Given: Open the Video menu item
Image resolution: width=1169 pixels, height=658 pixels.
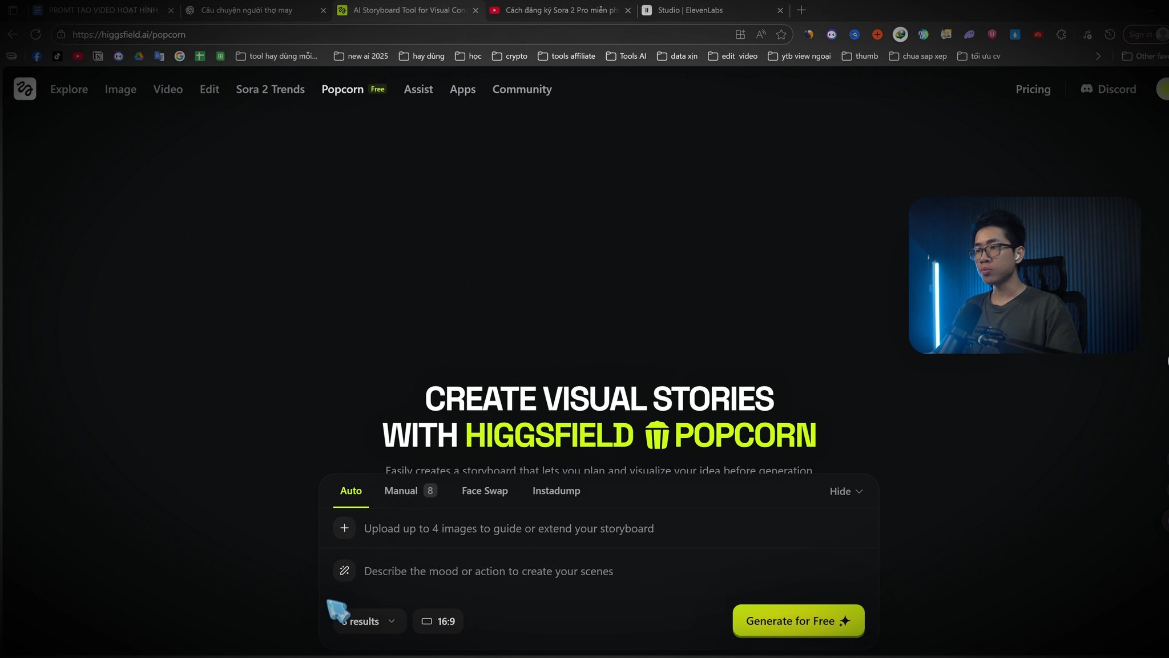Looking at the screenshot, I should (x=168, y=89).
